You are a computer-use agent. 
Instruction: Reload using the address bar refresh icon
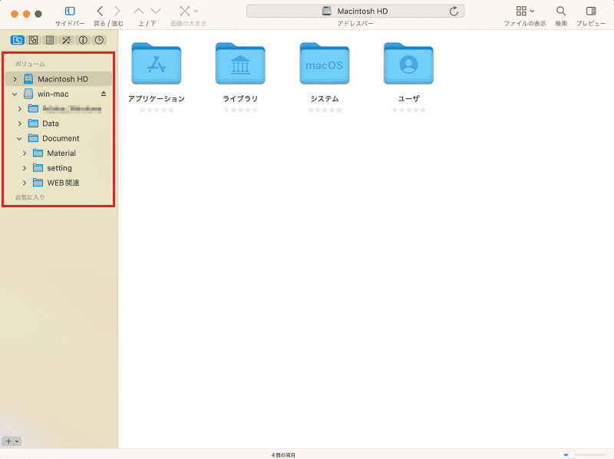[454, 11]
